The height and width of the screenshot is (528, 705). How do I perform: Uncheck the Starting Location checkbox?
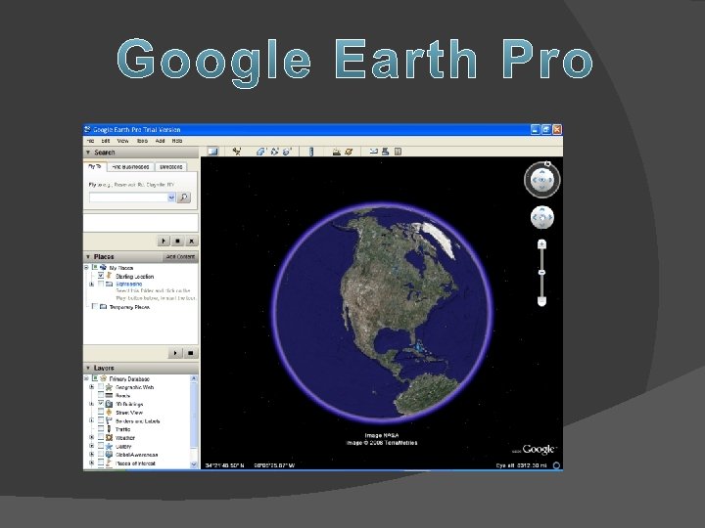pyautogui.click(x=101, y=276)
